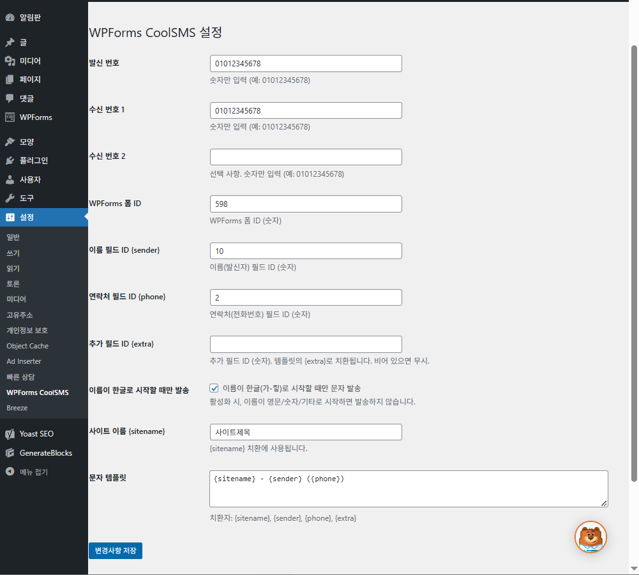Click the collapse arrow icon beside 메뉴 접기
639x575 pixels.
coord(10,472)
